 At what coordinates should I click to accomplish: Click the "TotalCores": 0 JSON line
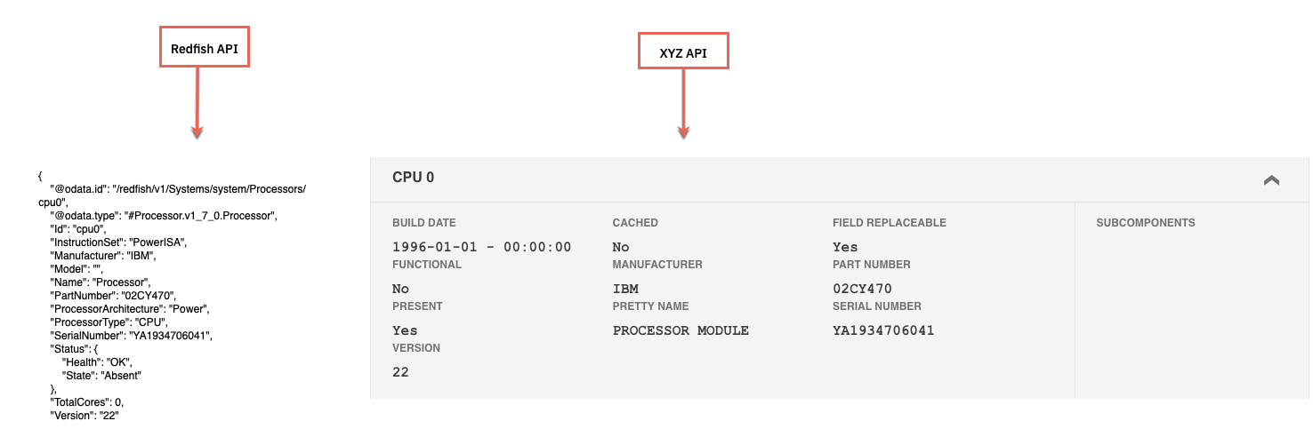[86, 402]
